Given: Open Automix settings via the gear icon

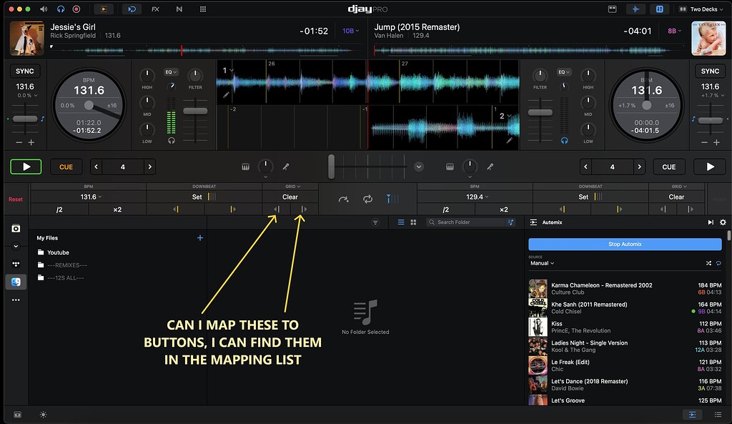Looking at the screenshot, I should pyautogui.click(x=723, y=222).
